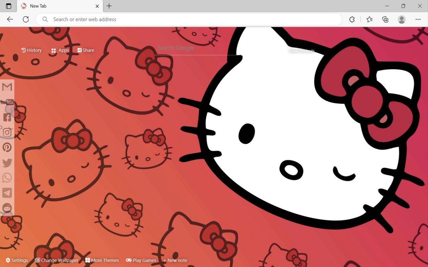Viewport: 428px width, 267px height.
Task: Go to Twitter via sidebar icon
Action: click(7, 163)
